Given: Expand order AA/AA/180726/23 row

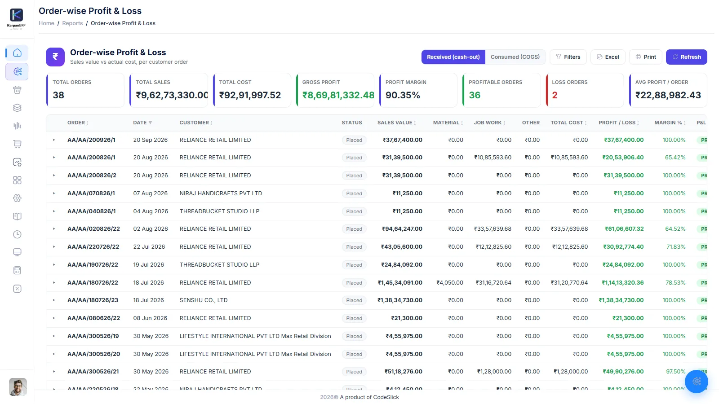Looking at the screenshot, I should coord(54,300).
